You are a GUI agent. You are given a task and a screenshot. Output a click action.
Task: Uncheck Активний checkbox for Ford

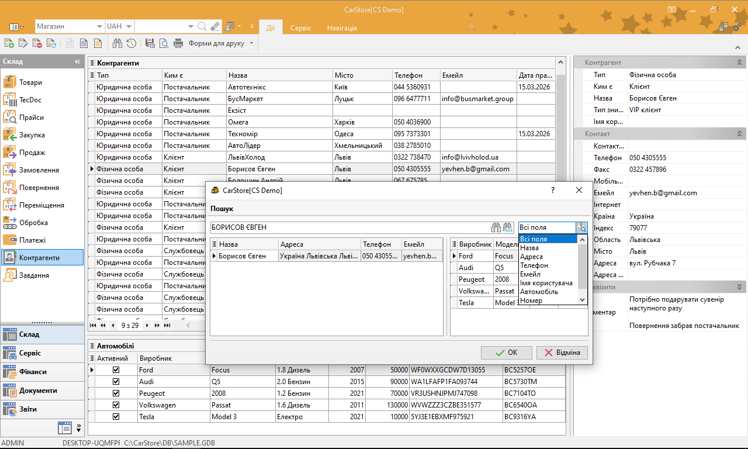(x=116, y=370)
